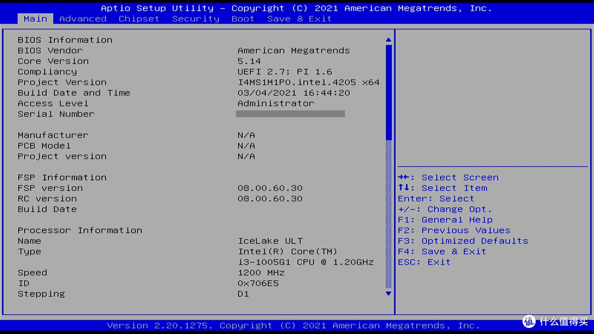Click the RC version label
The image size is (594, 334).
click(47, 198)
